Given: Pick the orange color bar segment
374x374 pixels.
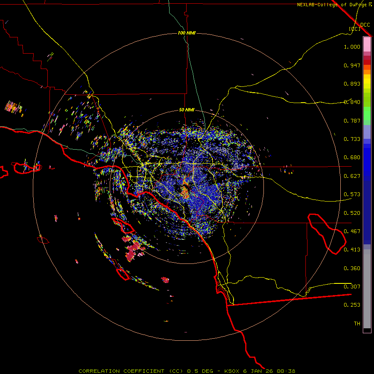Looking at the screenshot, I should 367,72.
